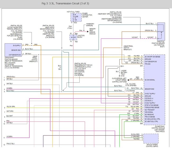This screenshot has height=148, width=172.
Task: Click the G100 ground label
Action: coord(123,76)
